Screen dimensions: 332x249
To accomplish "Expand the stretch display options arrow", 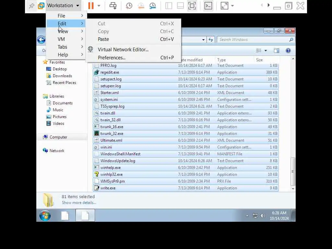I will click(x=232, y=6).
